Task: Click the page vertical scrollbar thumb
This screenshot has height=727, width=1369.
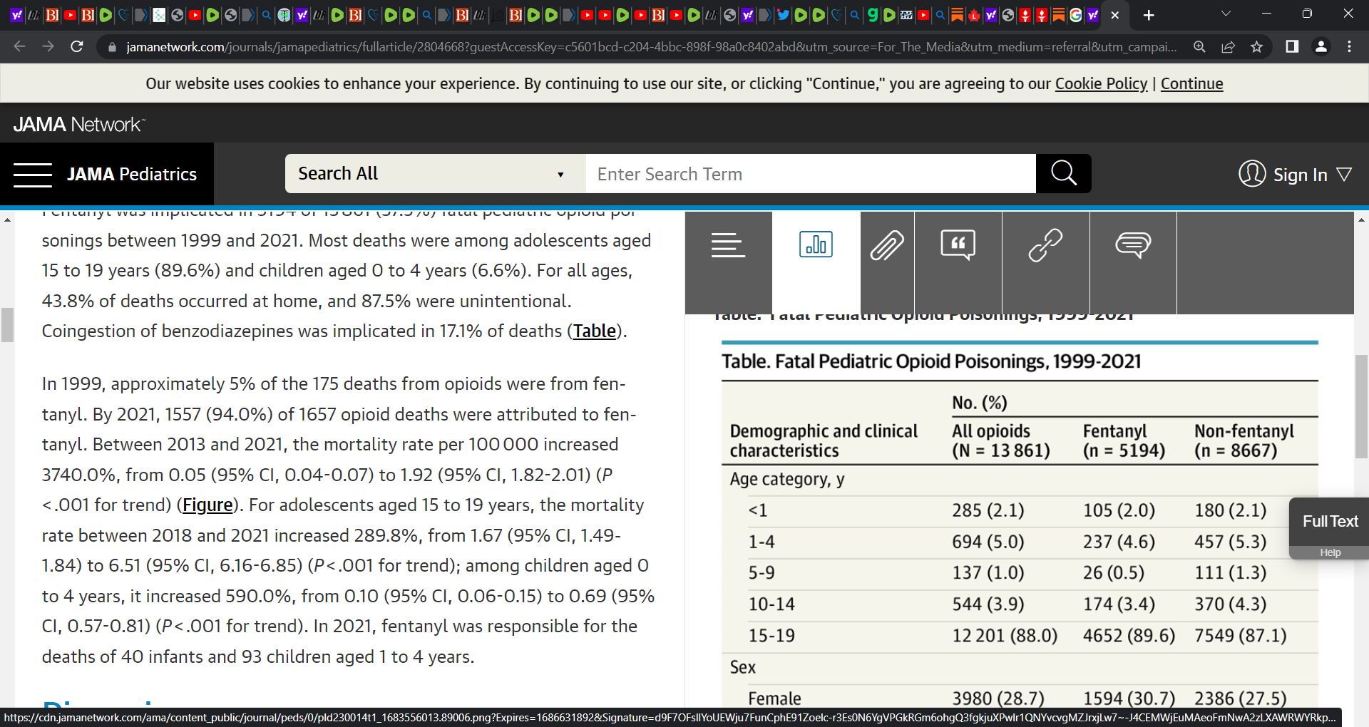Action: click(1361, 406)
